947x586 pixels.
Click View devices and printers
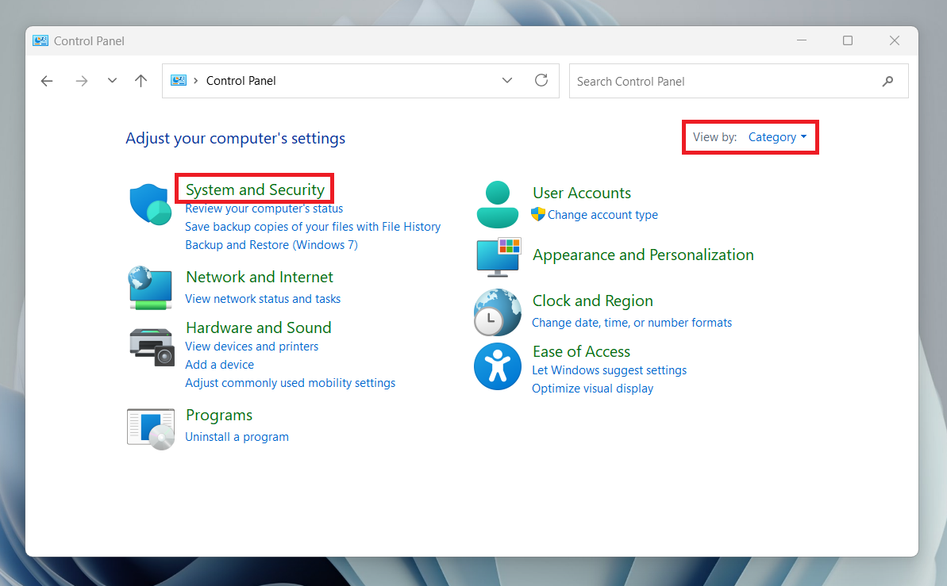[252, 347]
